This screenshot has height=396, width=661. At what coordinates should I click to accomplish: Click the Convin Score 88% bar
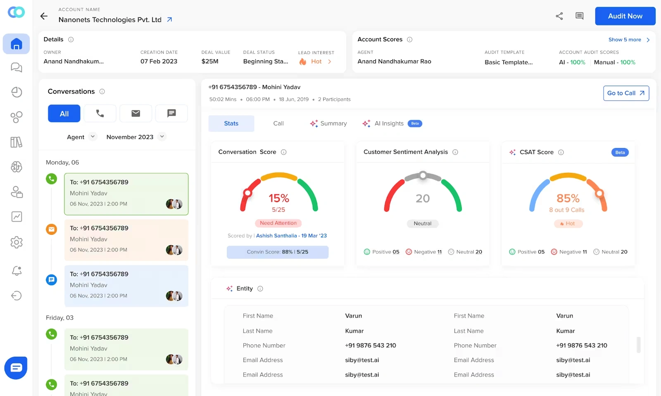click(278, 252)
